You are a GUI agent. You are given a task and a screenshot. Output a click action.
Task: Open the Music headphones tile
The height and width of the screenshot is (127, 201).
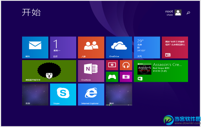point(126,65)
